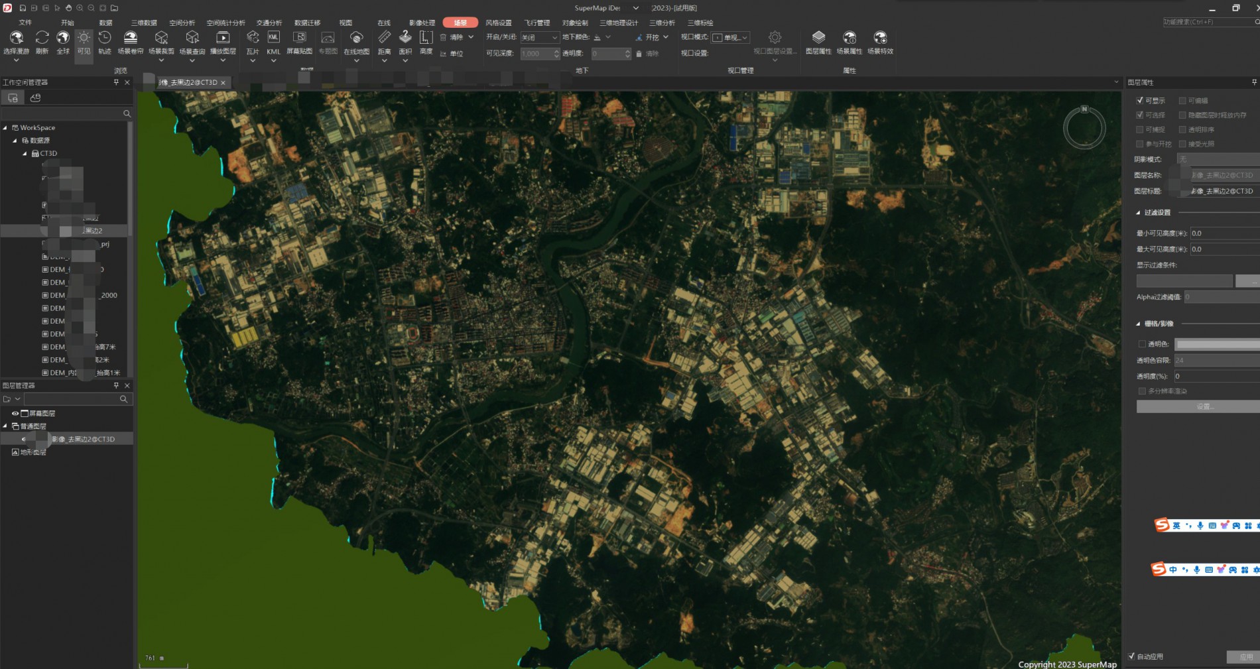Refresh the scene with 刷新
Image resolution: width=1260 pixels, height=669 pixels.
point(42,43)
